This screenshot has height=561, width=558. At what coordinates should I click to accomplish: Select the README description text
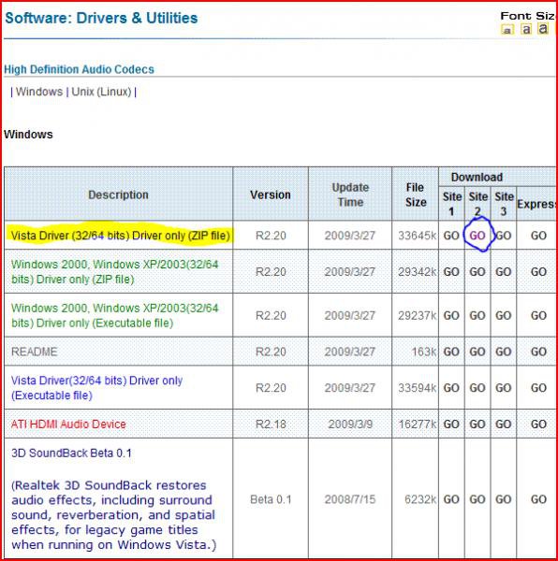click(x=34, y=352)
